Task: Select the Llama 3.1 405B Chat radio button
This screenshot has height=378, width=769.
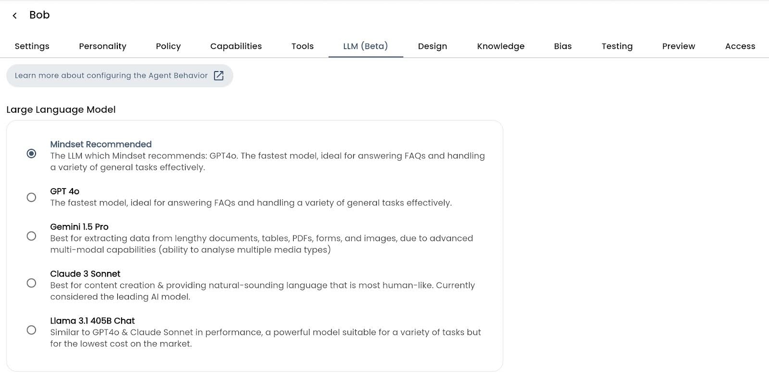Action: click(x=31, y=330)
